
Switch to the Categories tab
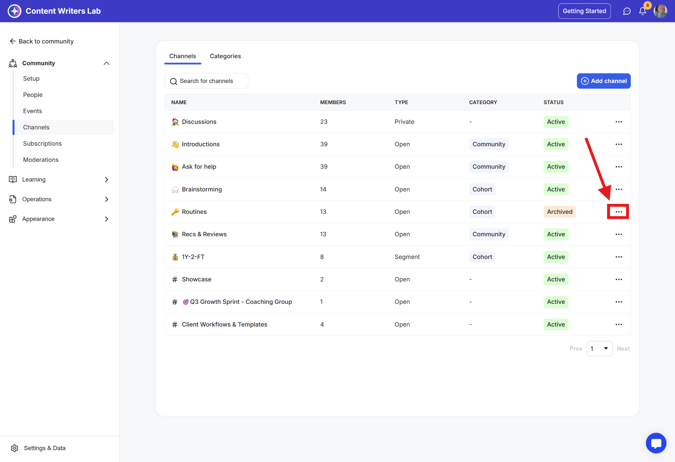click(225, 56)
